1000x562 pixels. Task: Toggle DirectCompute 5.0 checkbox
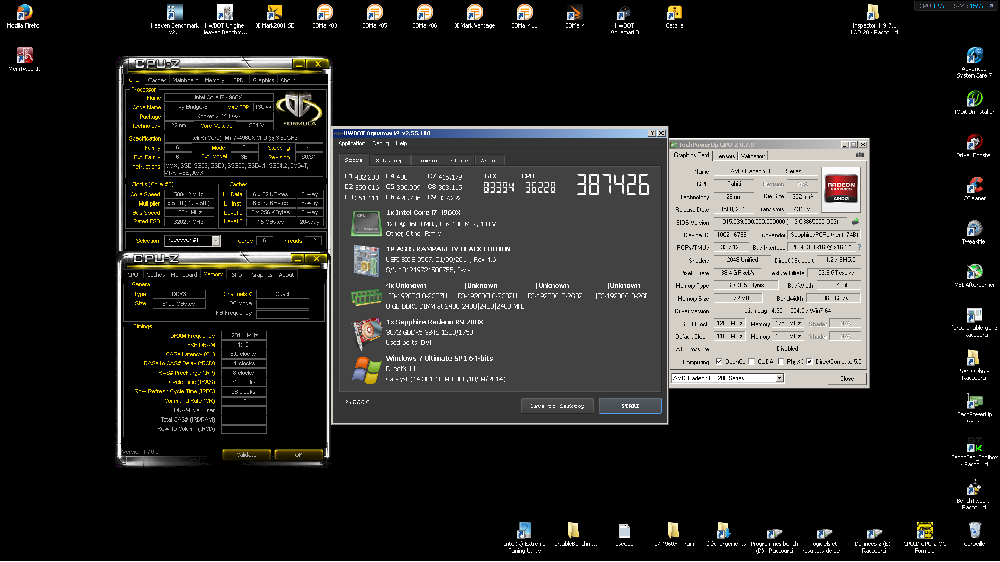[809, 362]
